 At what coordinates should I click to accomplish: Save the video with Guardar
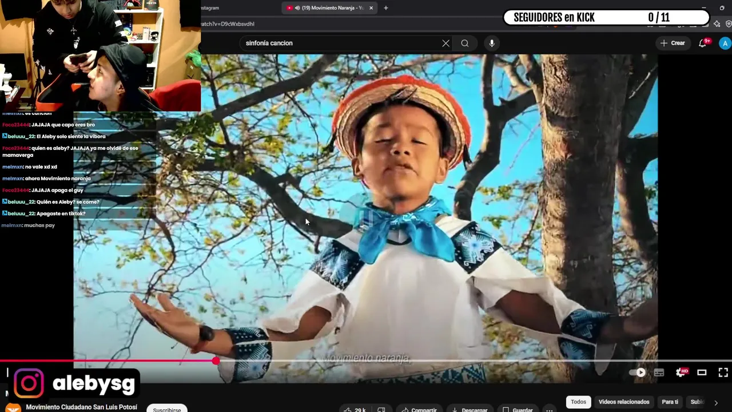[518, 409]
